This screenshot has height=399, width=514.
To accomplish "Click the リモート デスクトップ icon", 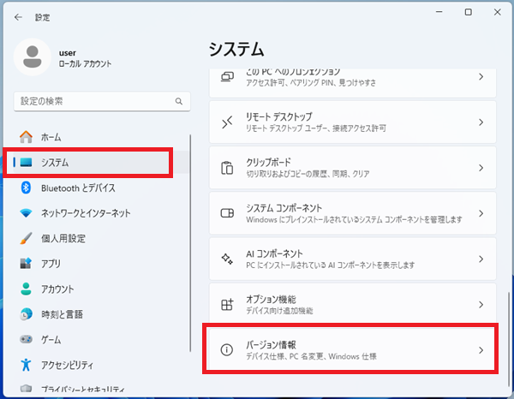I will [227, 122].
